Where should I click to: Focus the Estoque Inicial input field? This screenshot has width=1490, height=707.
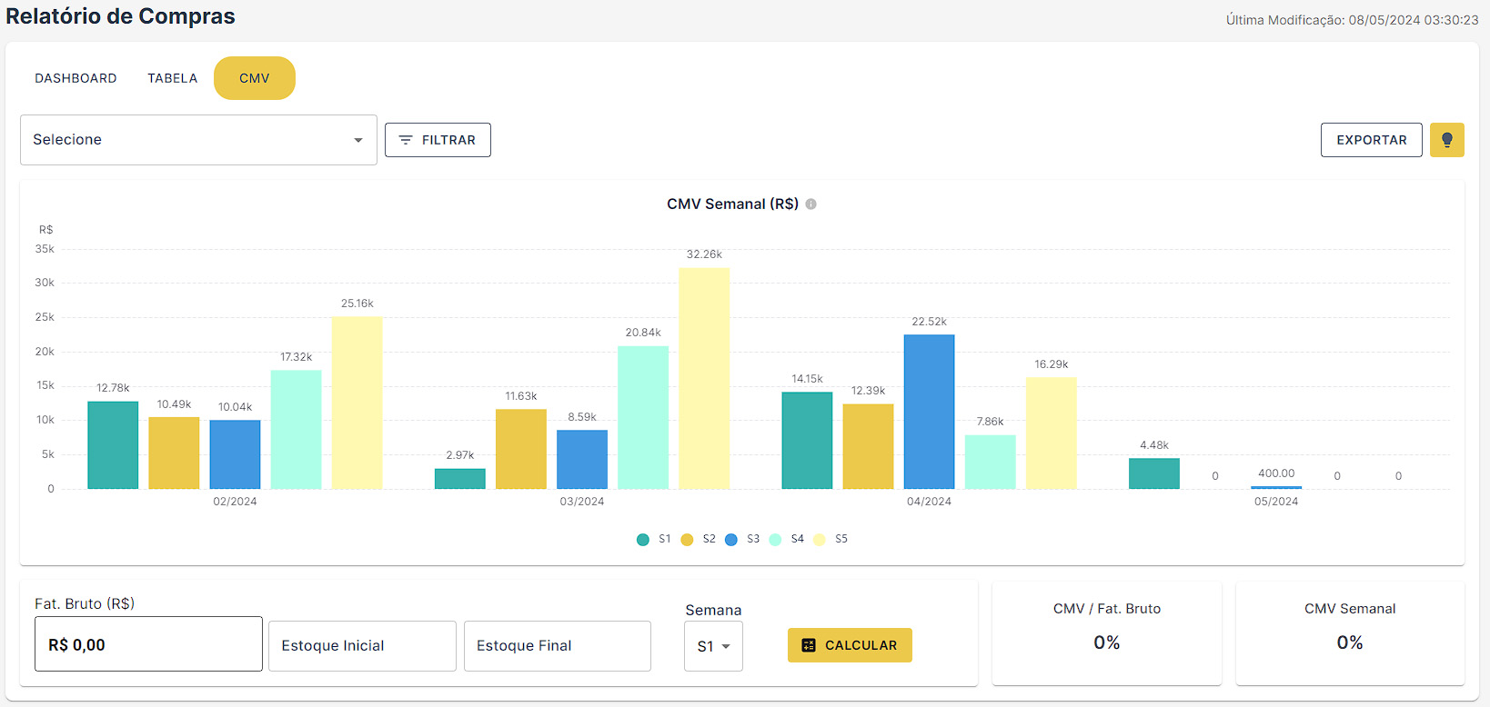(x=362, y=646)
